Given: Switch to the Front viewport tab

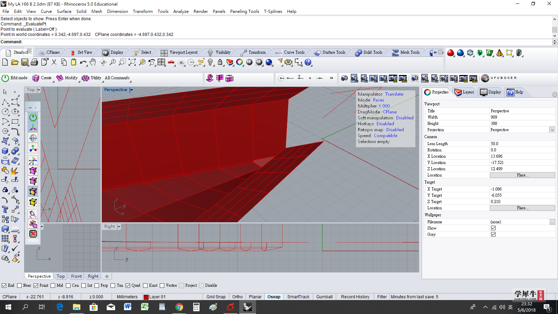Looking at the screenshot, I should click(x=76, y=276).
